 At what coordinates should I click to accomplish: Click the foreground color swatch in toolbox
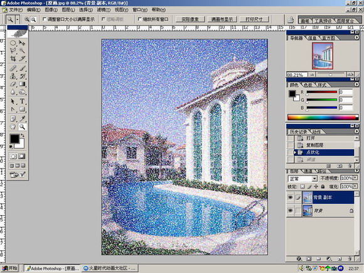[14, 139]
